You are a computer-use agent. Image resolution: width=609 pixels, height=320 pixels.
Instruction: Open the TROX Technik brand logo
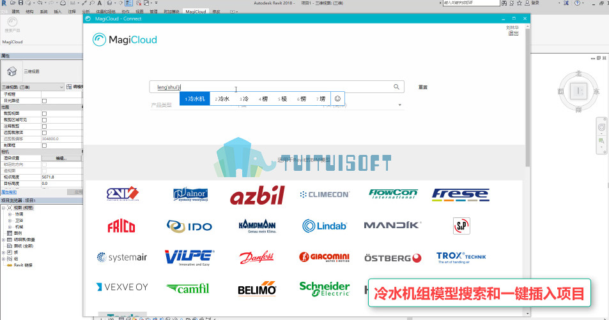(461, 258)
